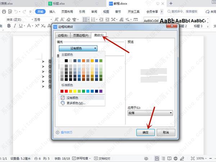Open the fill color dropdown
Image resolution: width=216 pixels, height=162 pixels.
(x=78, y=48)
